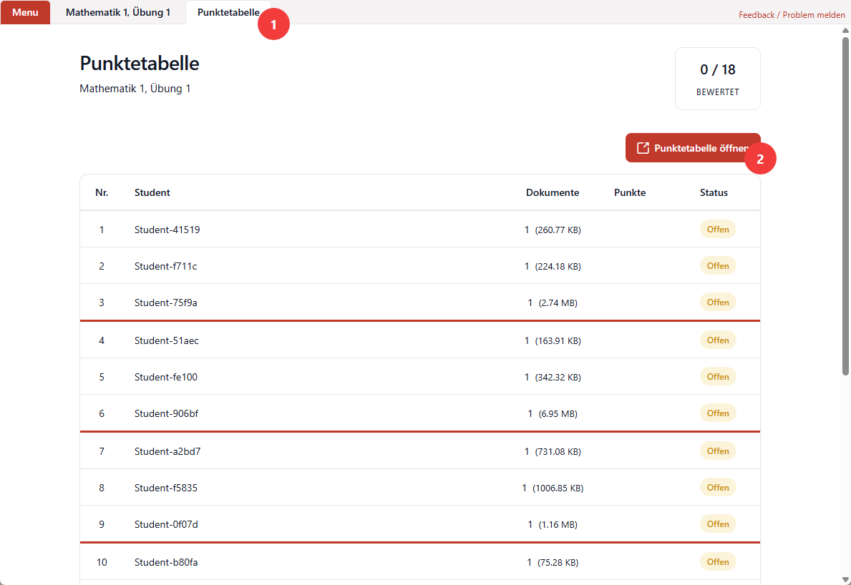Click the external-link icon on Punktetabelle öffnen
The image size is (851, 585).
tap(643, 148)
